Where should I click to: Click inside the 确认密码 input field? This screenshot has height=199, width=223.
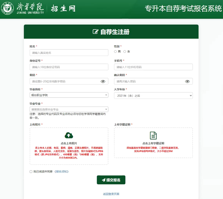click(x=148, y=82)
